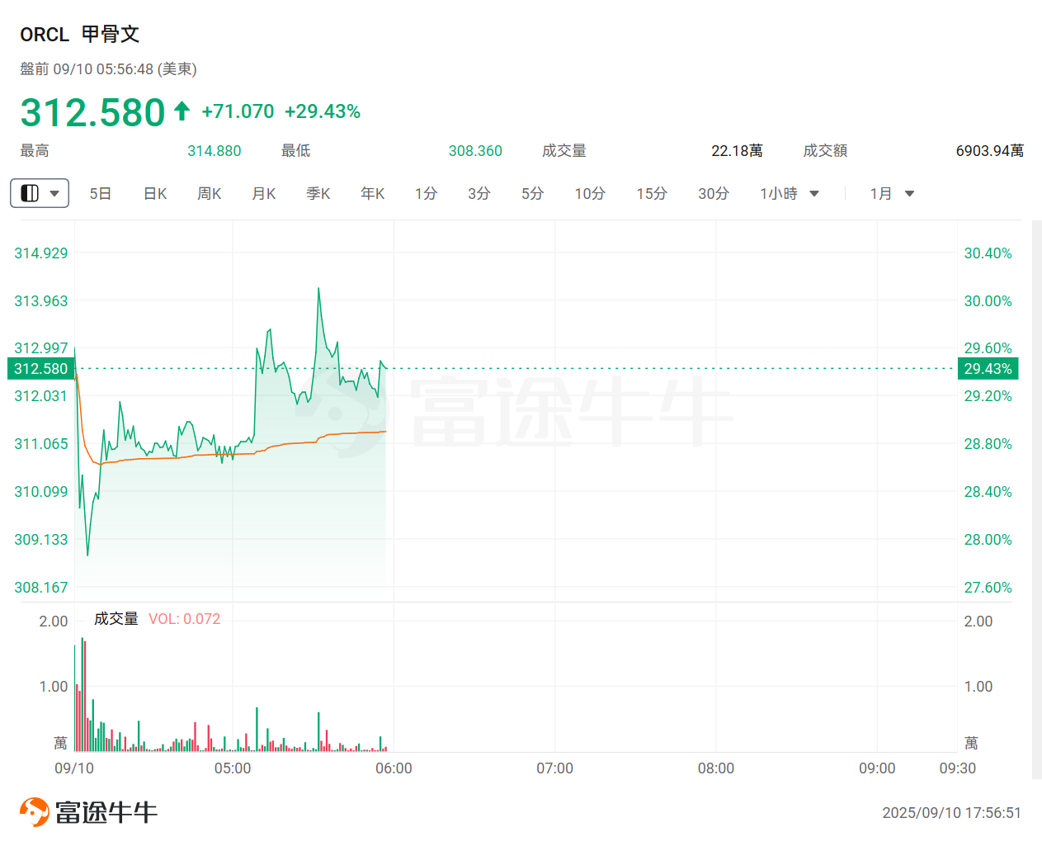The height and width of the screenshot is (846, 1042).
Task: Click the Futu Niuniu logo at bottom left
Action: pos(87,811)
